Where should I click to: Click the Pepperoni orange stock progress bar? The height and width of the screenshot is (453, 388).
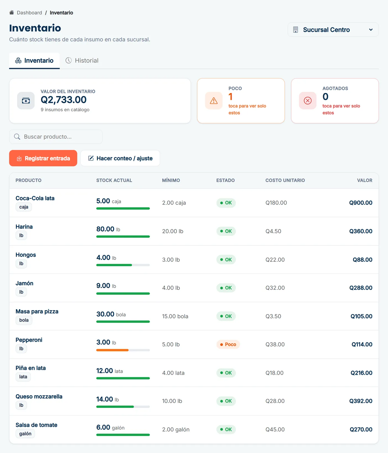(x=123, y=350)
